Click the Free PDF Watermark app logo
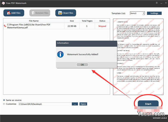The width and height of the screenshot is (168, 122). pos(3,3)
